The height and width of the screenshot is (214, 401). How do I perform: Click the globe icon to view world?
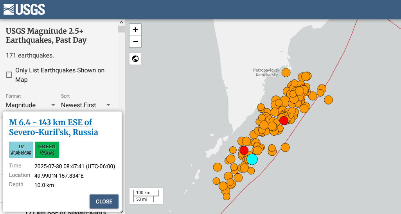pos(135,59)
